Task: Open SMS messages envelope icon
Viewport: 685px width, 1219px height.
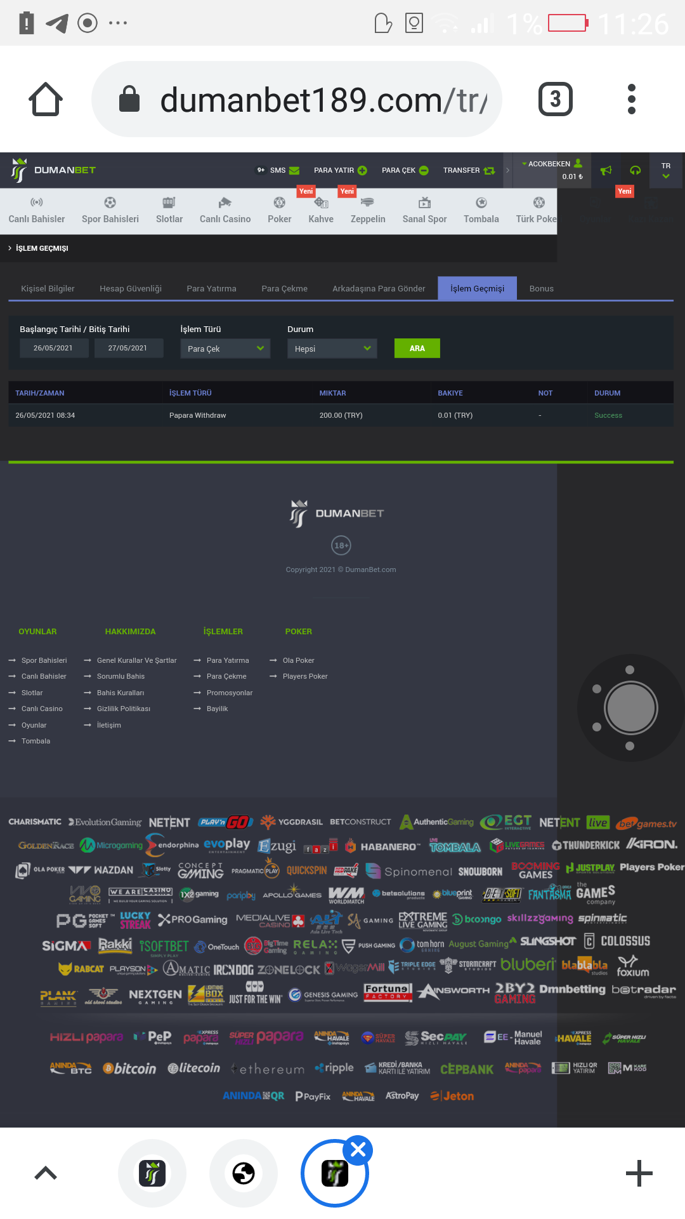Action: coord(294,170)
